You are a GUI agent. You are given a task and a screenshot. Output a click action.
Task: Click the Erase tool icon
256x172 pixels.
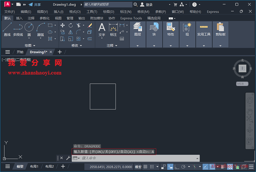90,25
